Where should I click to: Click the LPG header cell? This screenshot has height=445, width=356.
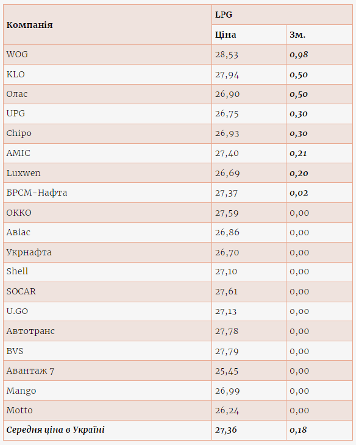coord(223,15)
